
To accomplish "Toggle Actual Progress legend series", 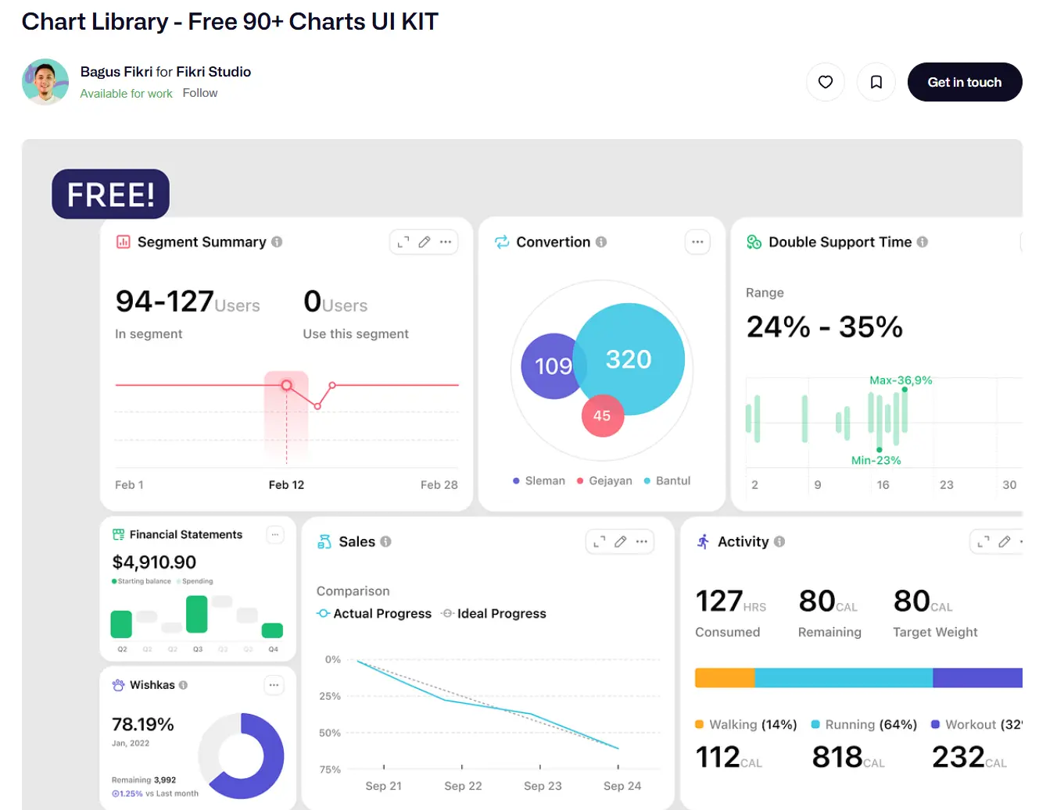I will click(x=374, y=614).
